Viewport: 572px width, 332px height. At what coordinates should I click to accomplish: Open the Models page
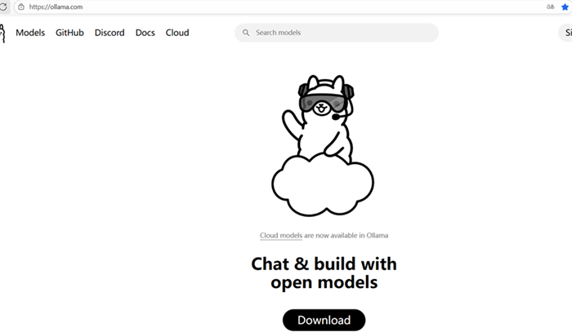(x=30, y=33)
